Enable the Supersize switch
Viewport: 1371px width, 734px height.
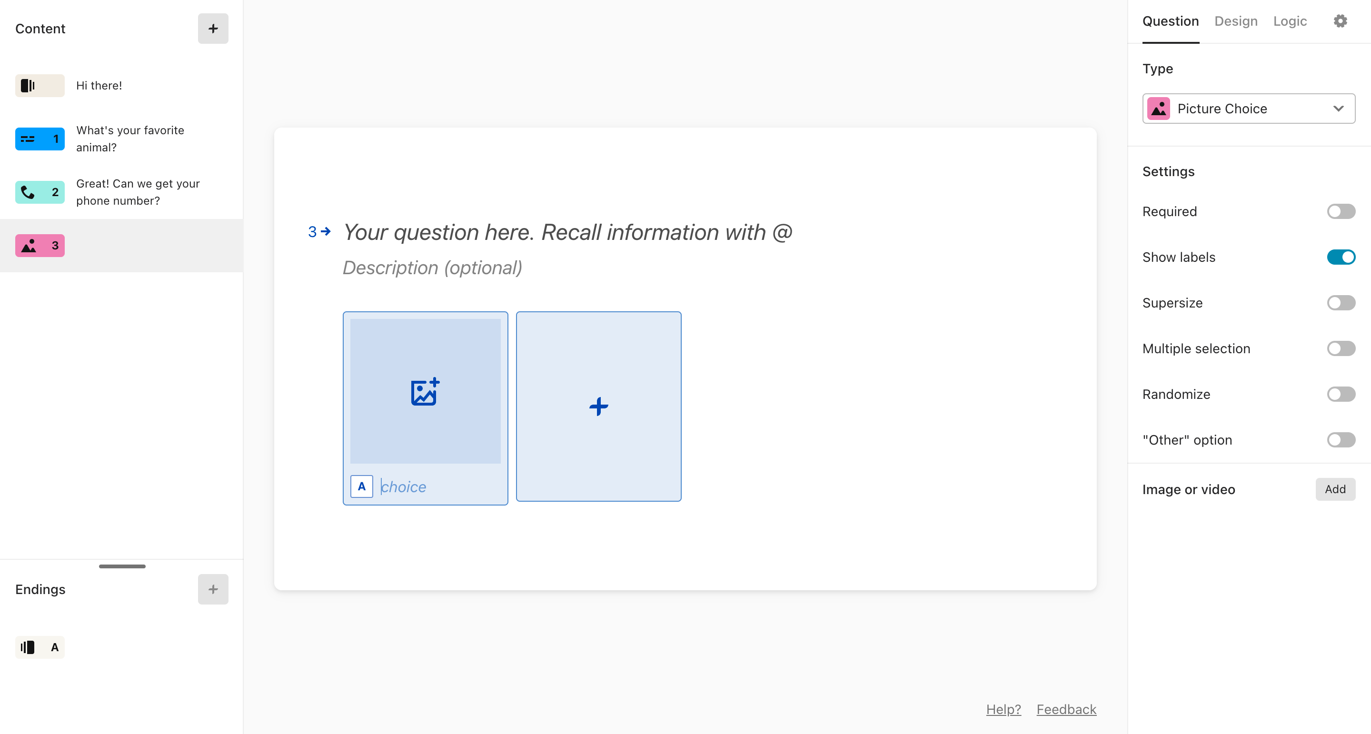[1341, 303]
